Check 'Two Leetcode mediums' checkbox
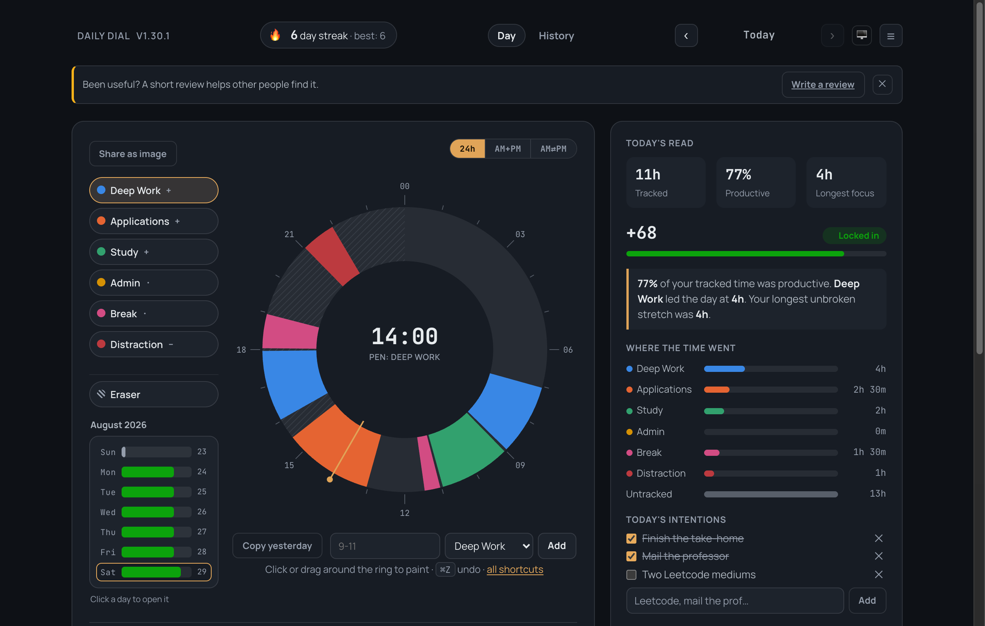The width and height of the screenshot is (985, 626). click(x=631, y=574)
